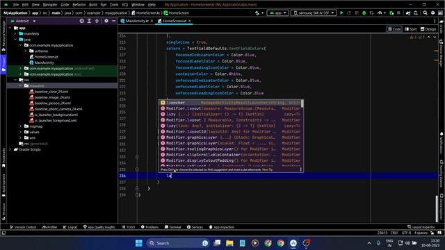
Task: Expand the mipmap folder
Action: coord(20,126)
